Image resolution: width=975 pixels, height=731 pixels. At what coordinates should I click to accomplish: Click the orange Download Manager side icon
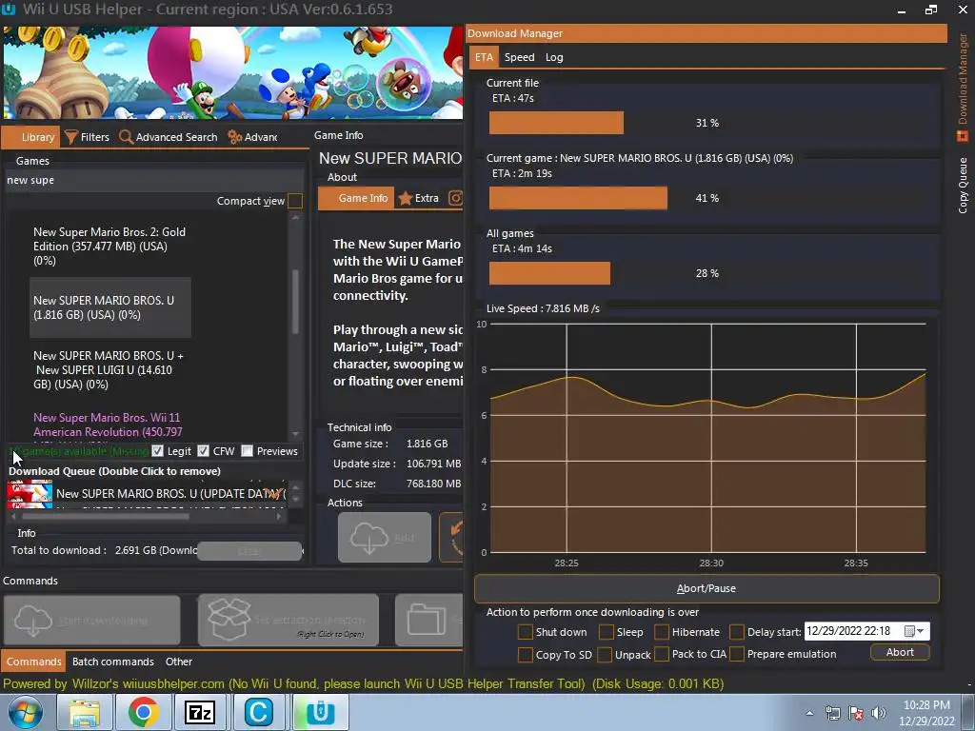[x=963, y=135]
